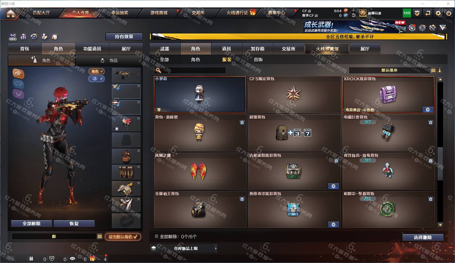Open game settings gear in top bar
The height and width of the screenshot is (263, 455).
438,13
